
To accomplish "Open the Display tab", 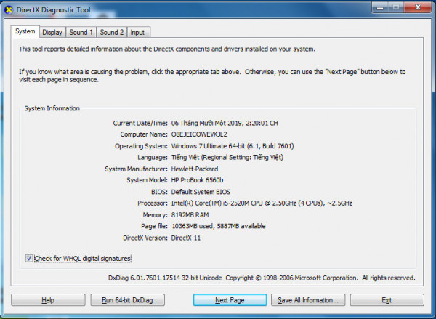I will click(52, 32).
